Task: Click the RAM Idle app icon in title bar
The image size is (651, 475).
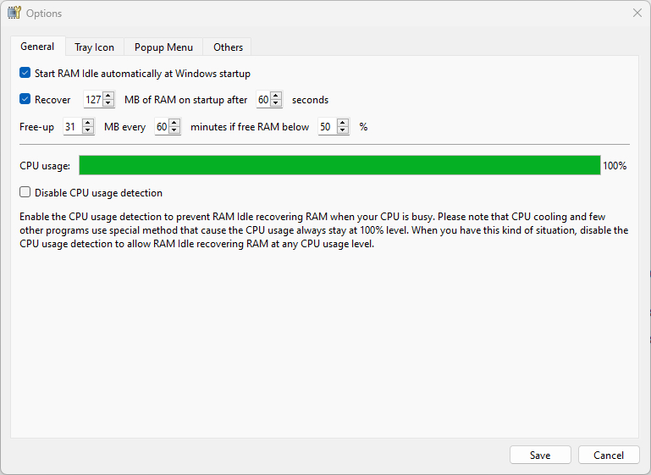Action: coord(14,13)
